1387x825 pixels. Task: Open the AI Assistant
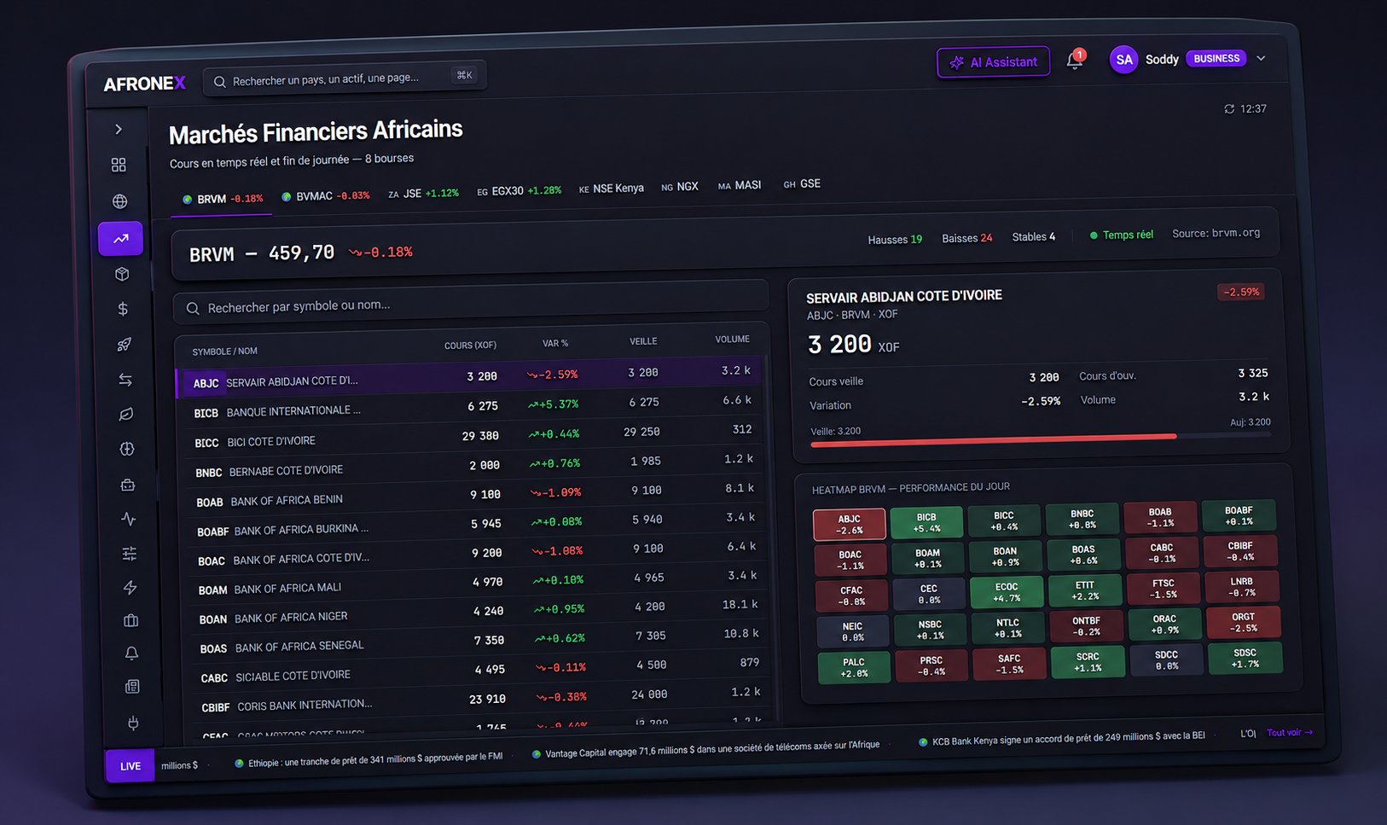(994, 62)
